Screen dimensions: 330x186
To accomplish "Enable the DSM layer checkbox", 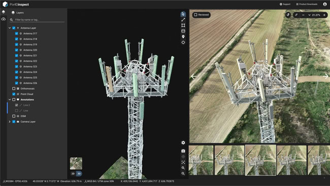I will point(14,116).
